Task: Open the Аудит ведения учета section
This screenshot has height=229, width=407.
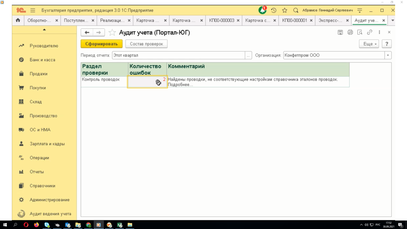Action: pyautogui.click(x=50, y=214)
